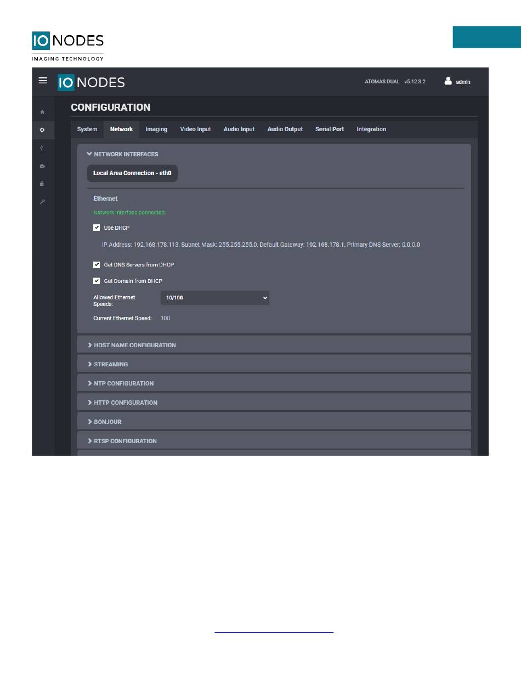Open the maintenance wrench sidebar icon
The image size is (521, 674).
42,202
